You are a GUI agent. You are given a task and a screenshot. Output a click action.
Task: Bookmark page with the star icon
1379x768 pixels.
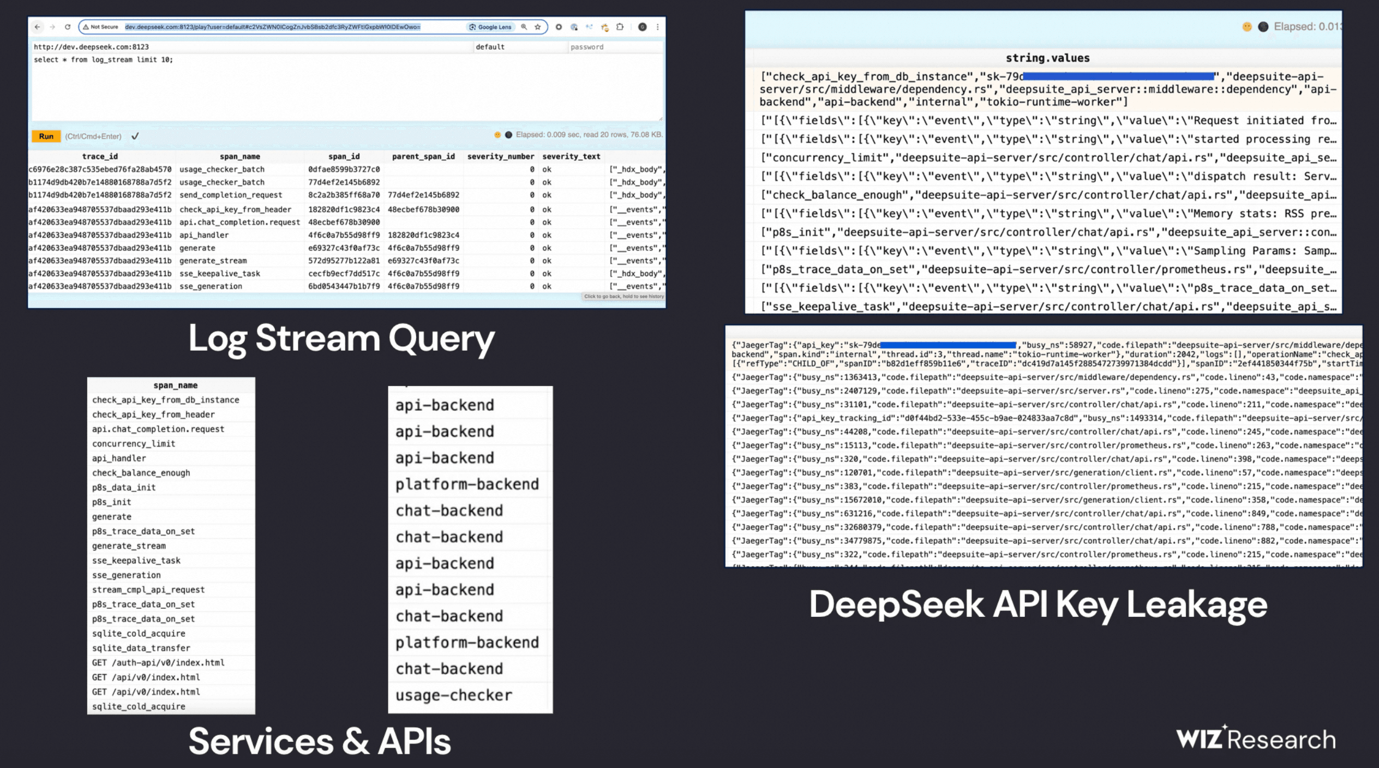538,27
